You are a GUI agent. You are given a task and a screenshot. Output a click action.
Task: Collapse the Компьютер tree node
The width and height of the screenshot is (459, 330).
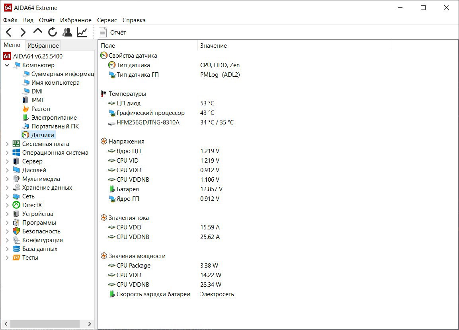7,65
